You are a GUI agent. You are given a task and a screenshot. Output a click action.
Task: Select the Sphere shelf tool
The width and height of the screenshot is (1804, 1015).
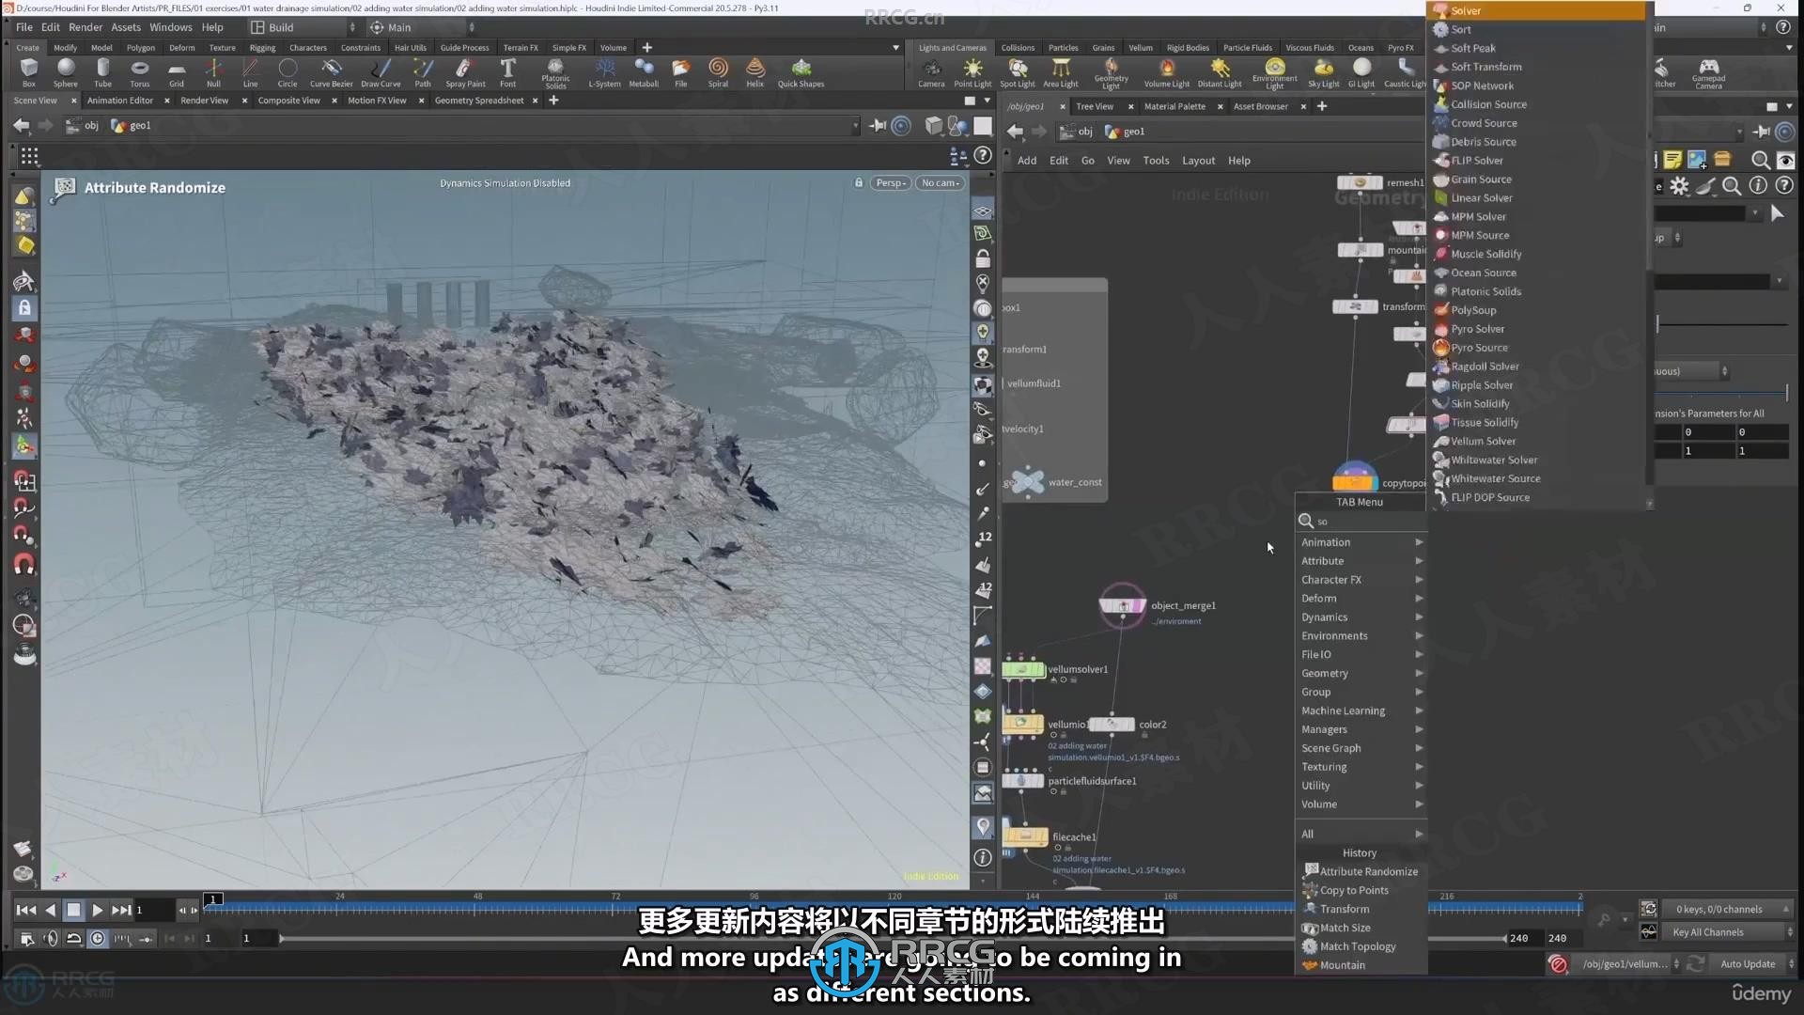(x=66, y=72)
